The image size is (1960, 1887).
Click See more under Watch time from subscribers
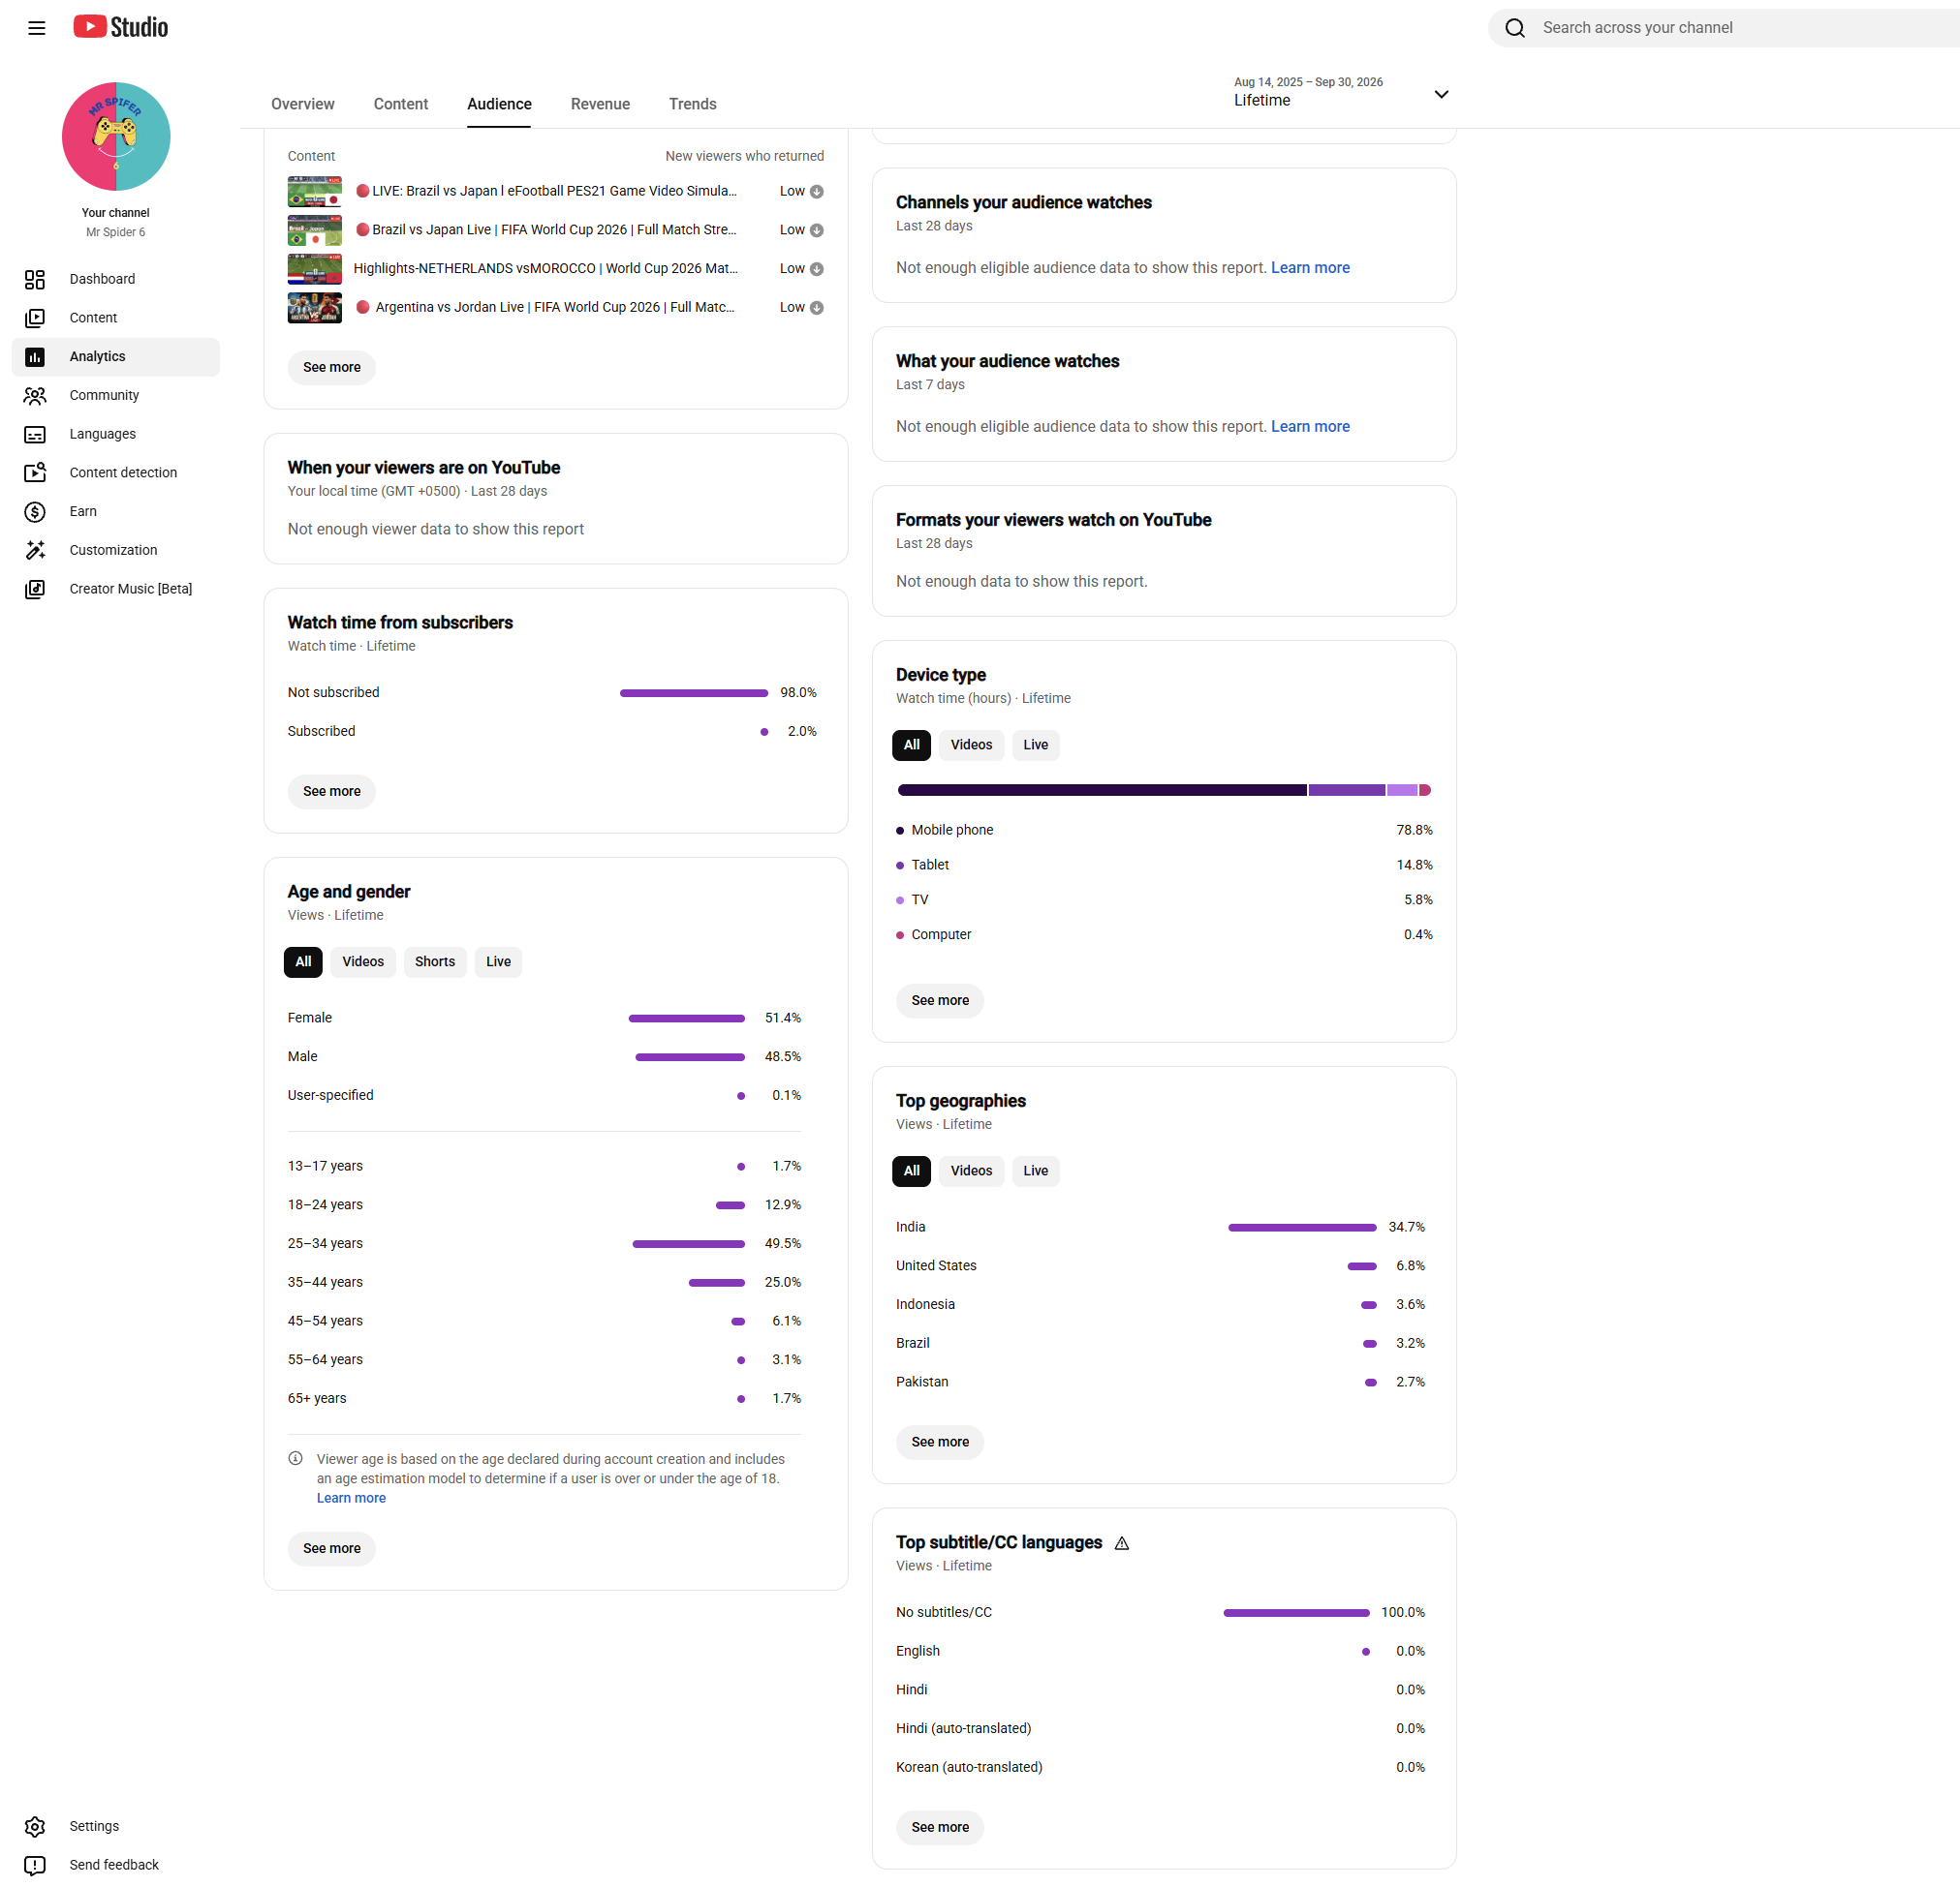point(332,792)
